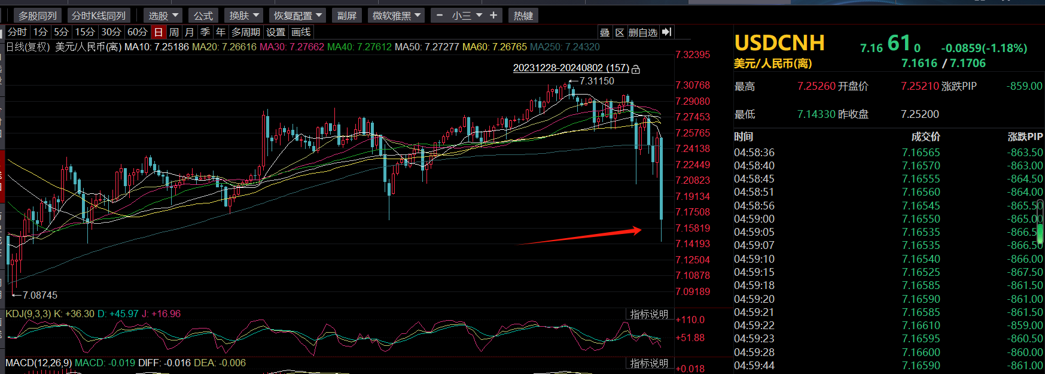1045x374 pixels.
Task: Click the bid/ask 7.1616 / 7.1706 quote
Action: click(943, 63)
